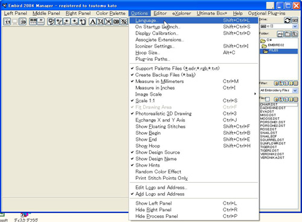Choose Hoop Size... menu entry

193,52
